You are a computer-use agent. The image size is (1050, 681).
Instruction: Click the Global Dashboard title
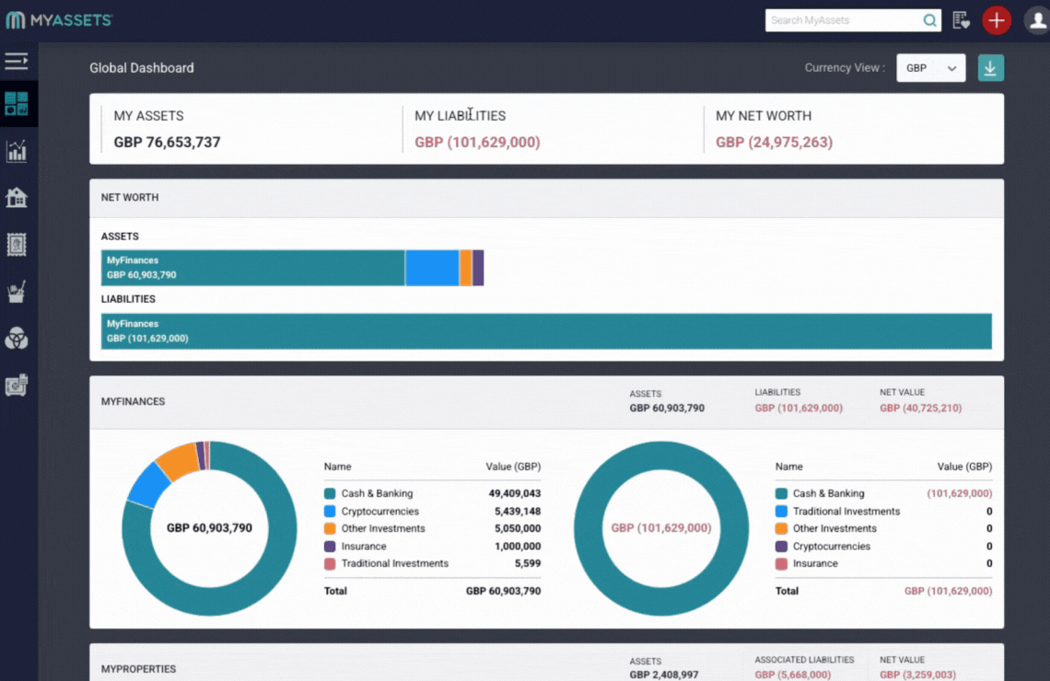click(142, 67)
